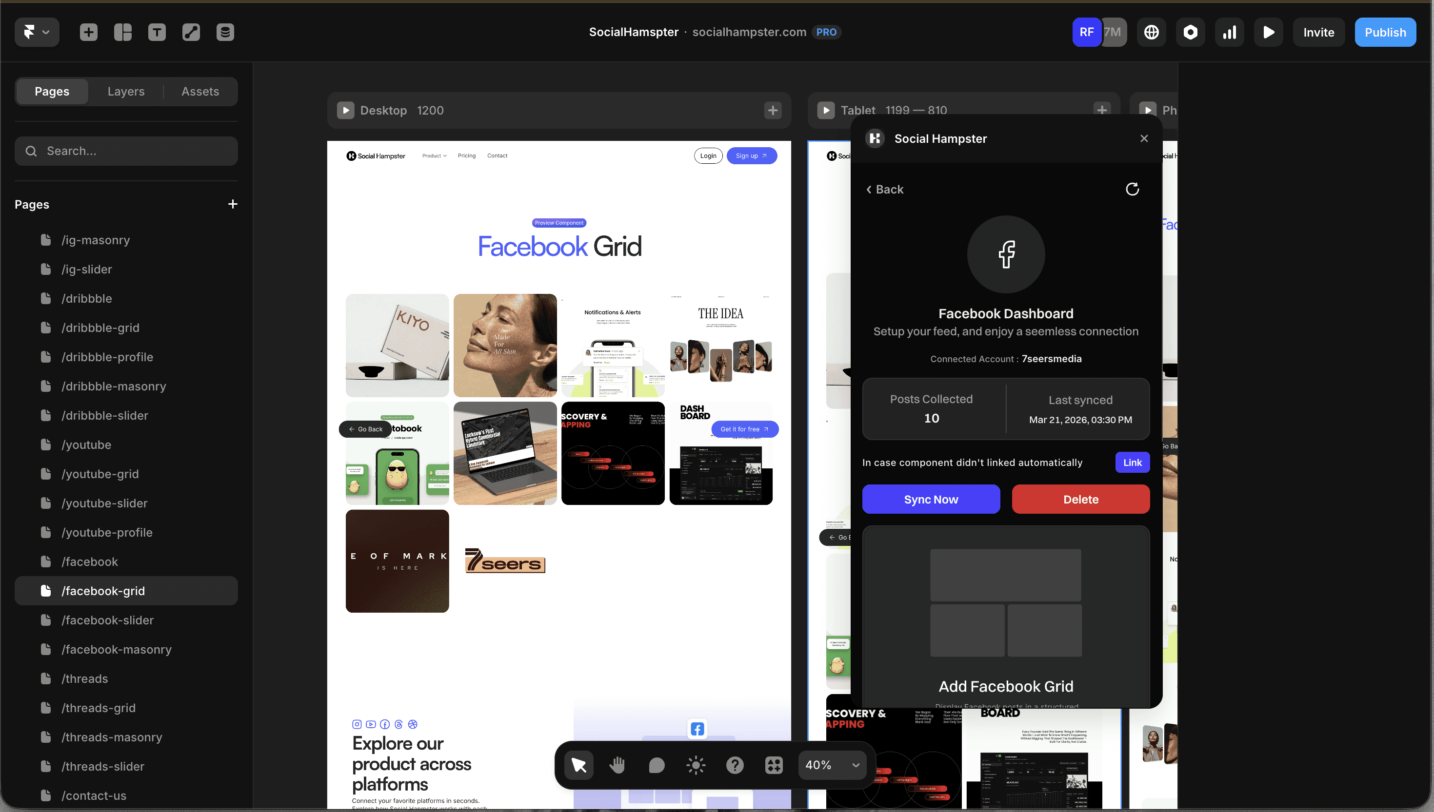The image size is (1434, 812).
Task: Click the globe site settings icon
Action: pos(1151,32)
